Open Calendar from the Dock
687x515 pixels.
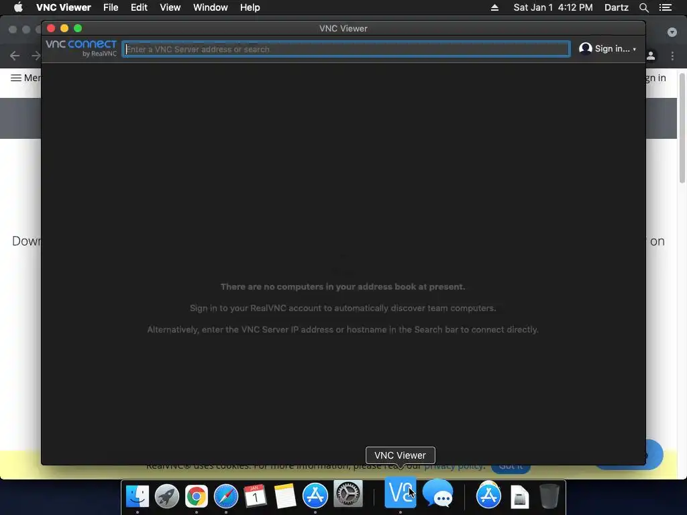(256, 496)
